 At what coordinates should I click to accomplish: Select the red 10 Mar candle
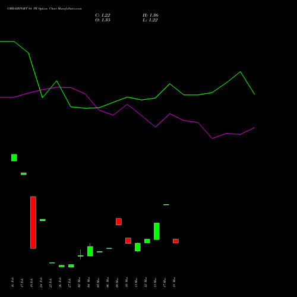128,241
